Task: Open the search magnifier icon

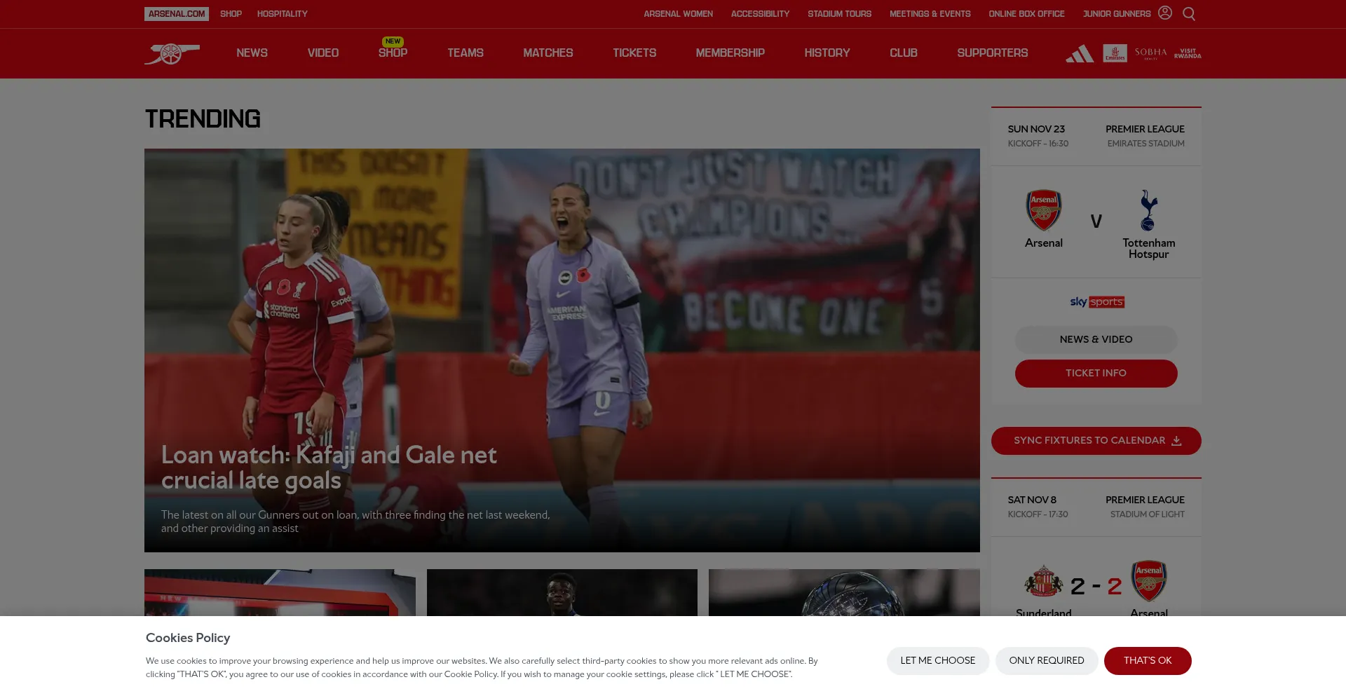Action: click(1189, 14)
